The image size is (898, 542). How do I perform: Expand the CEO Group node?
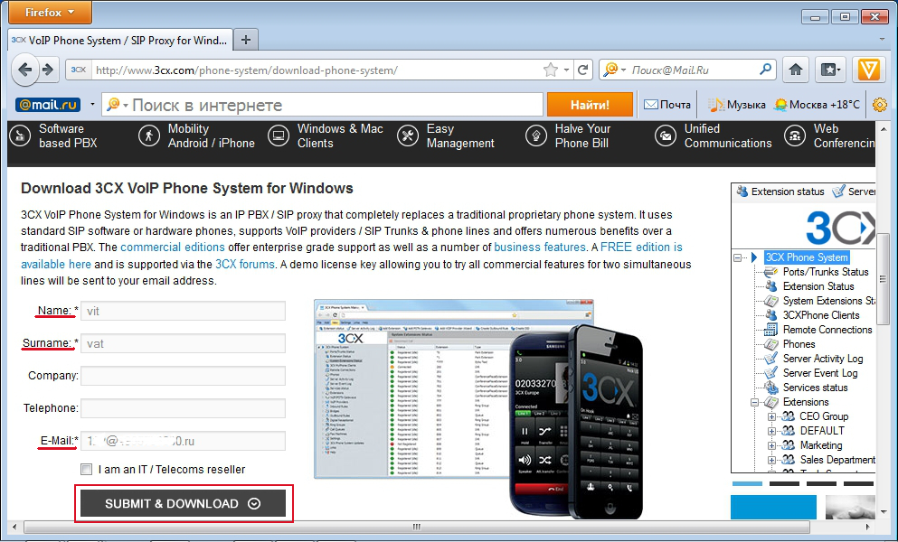(x=772, y=416)
